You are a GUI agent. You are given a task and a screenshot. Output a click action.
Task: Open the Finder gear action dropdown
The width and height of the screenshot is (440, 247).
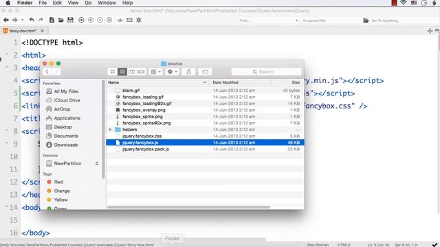pos(173,71)
